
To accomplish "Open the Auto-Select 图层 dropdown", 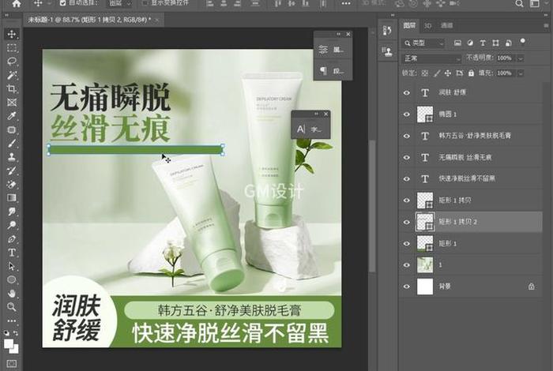I will point(119,3).
